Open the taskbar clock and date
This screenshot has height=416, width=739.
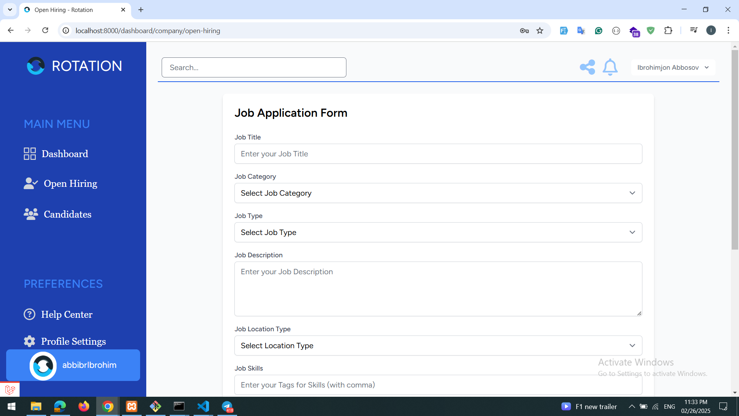696,406
